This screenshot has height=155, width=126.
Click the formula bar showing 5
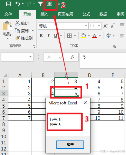103,60
